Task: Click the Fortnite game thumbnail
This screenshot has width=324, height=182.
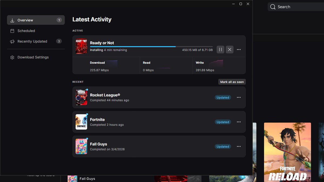Action: click(x=81, y=122)
